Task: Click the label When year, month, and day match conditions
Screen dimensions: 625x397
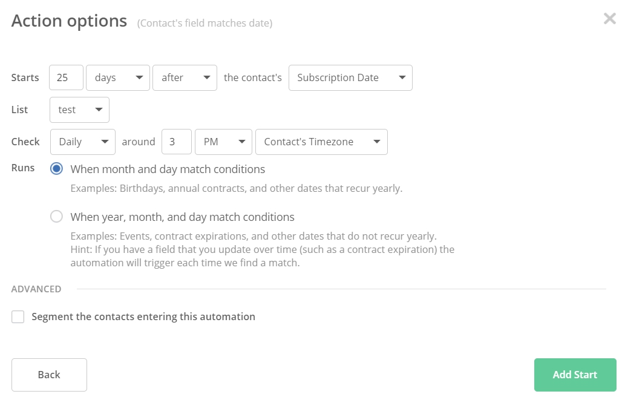Action: (183, 217)
